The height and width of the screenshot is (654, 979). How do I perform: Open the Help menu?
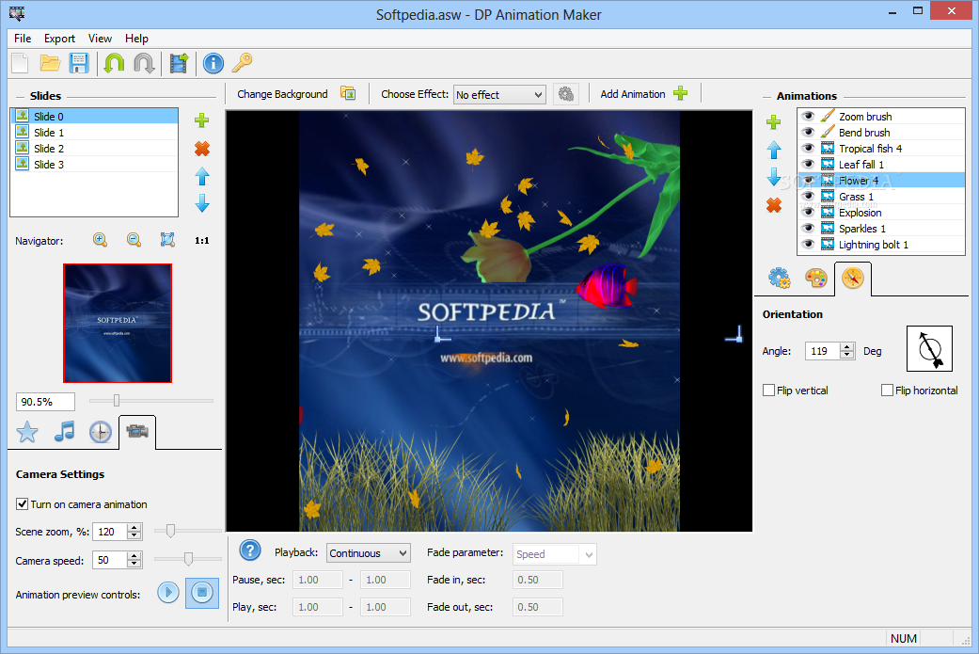pos(136,38)
